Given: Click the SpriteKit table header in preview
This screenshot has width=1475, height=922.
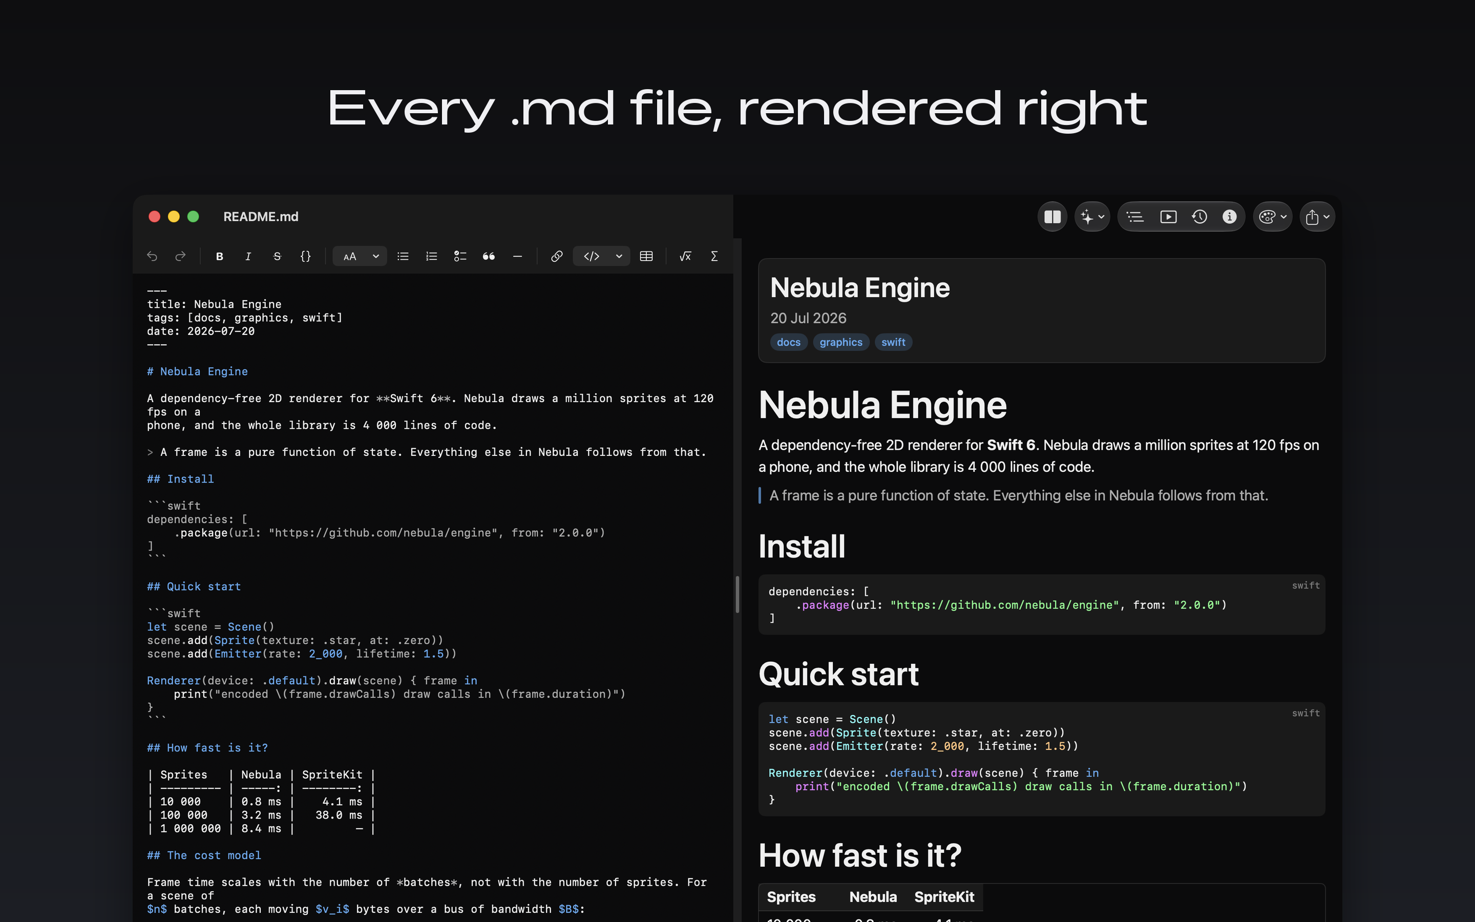Looking at the screenshot, I should 944,896.
